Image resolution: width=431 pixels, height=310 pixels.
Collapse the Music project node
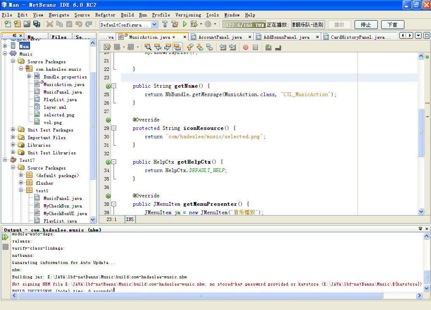5,53
